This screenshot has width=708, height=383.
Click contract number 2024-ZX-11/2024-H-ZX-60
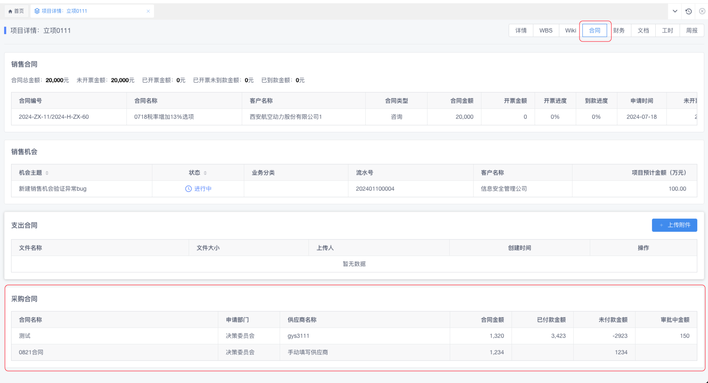tap(54, 117)
